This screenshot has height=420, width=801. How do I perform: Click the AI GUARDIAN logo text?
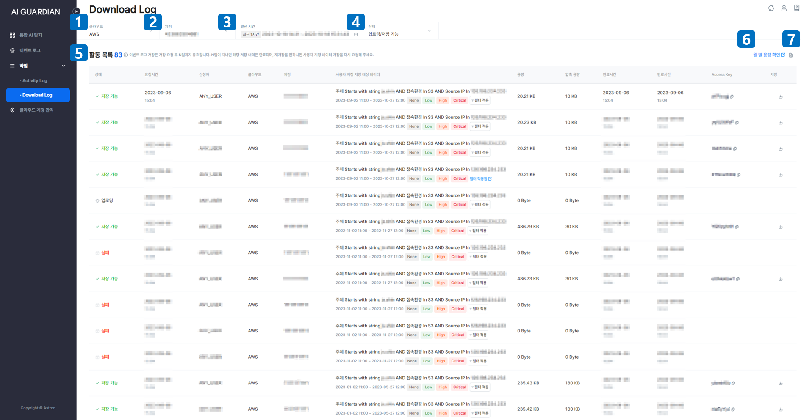36,12
